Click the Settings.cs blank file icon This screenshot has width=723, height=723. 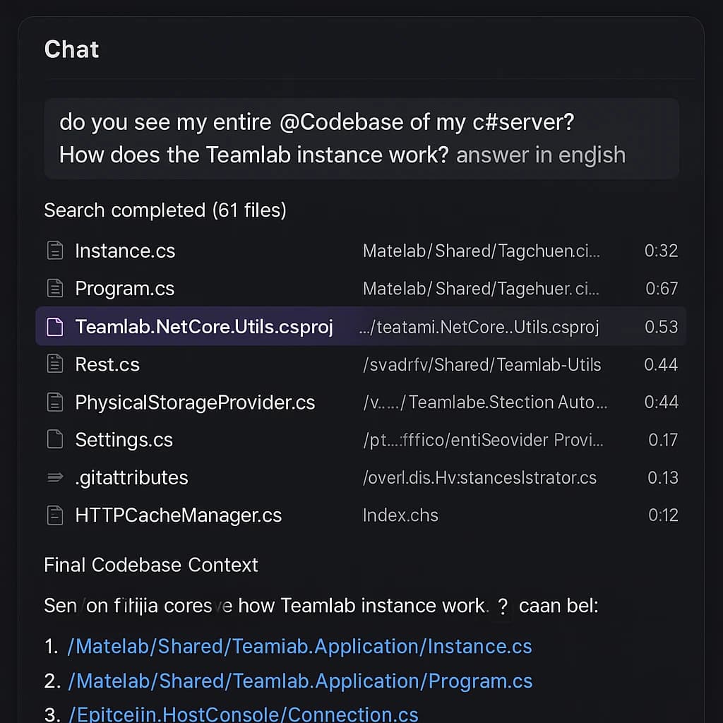(54, 440)
